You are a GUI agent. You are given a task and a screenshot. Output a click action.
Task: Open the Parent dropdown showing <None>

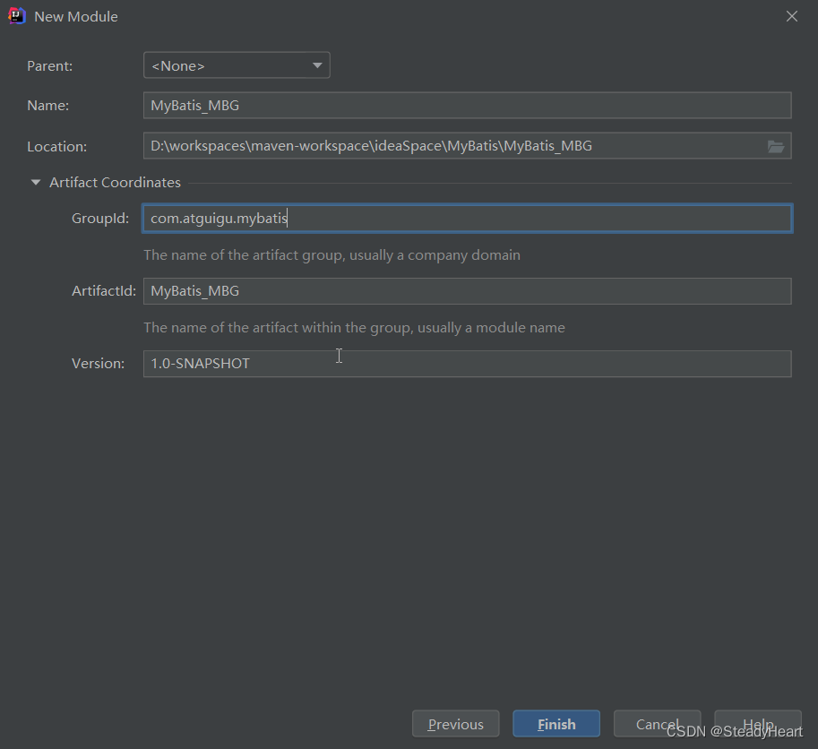pos(237,65)
